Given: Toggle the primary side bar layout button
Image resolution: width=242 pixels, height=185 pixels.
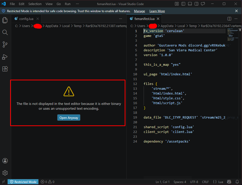Looking at the screenshot, I should 183,4.
